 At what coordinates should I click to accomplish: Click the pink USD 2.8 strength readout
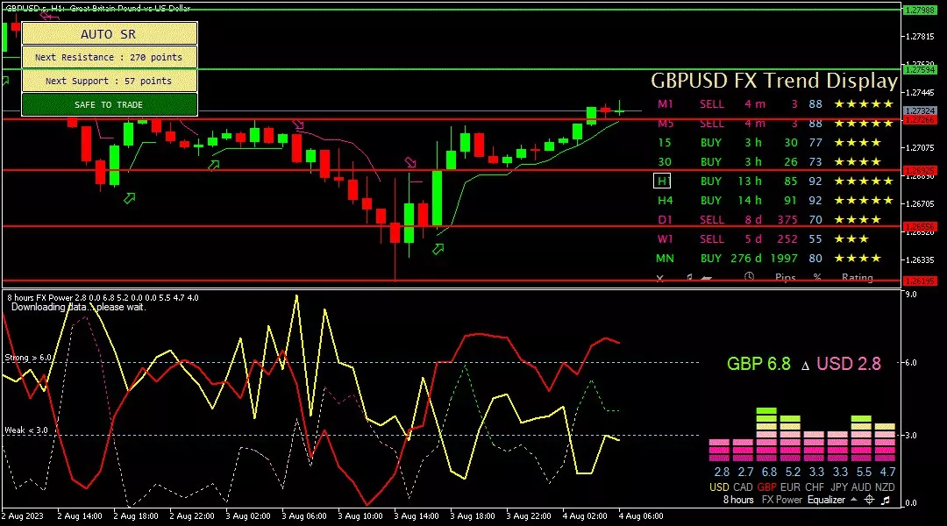[849, 364]
